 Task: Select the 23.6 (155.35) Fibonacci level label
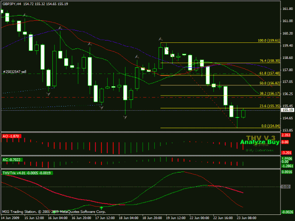pyautogui.click(x=270, y=106)
